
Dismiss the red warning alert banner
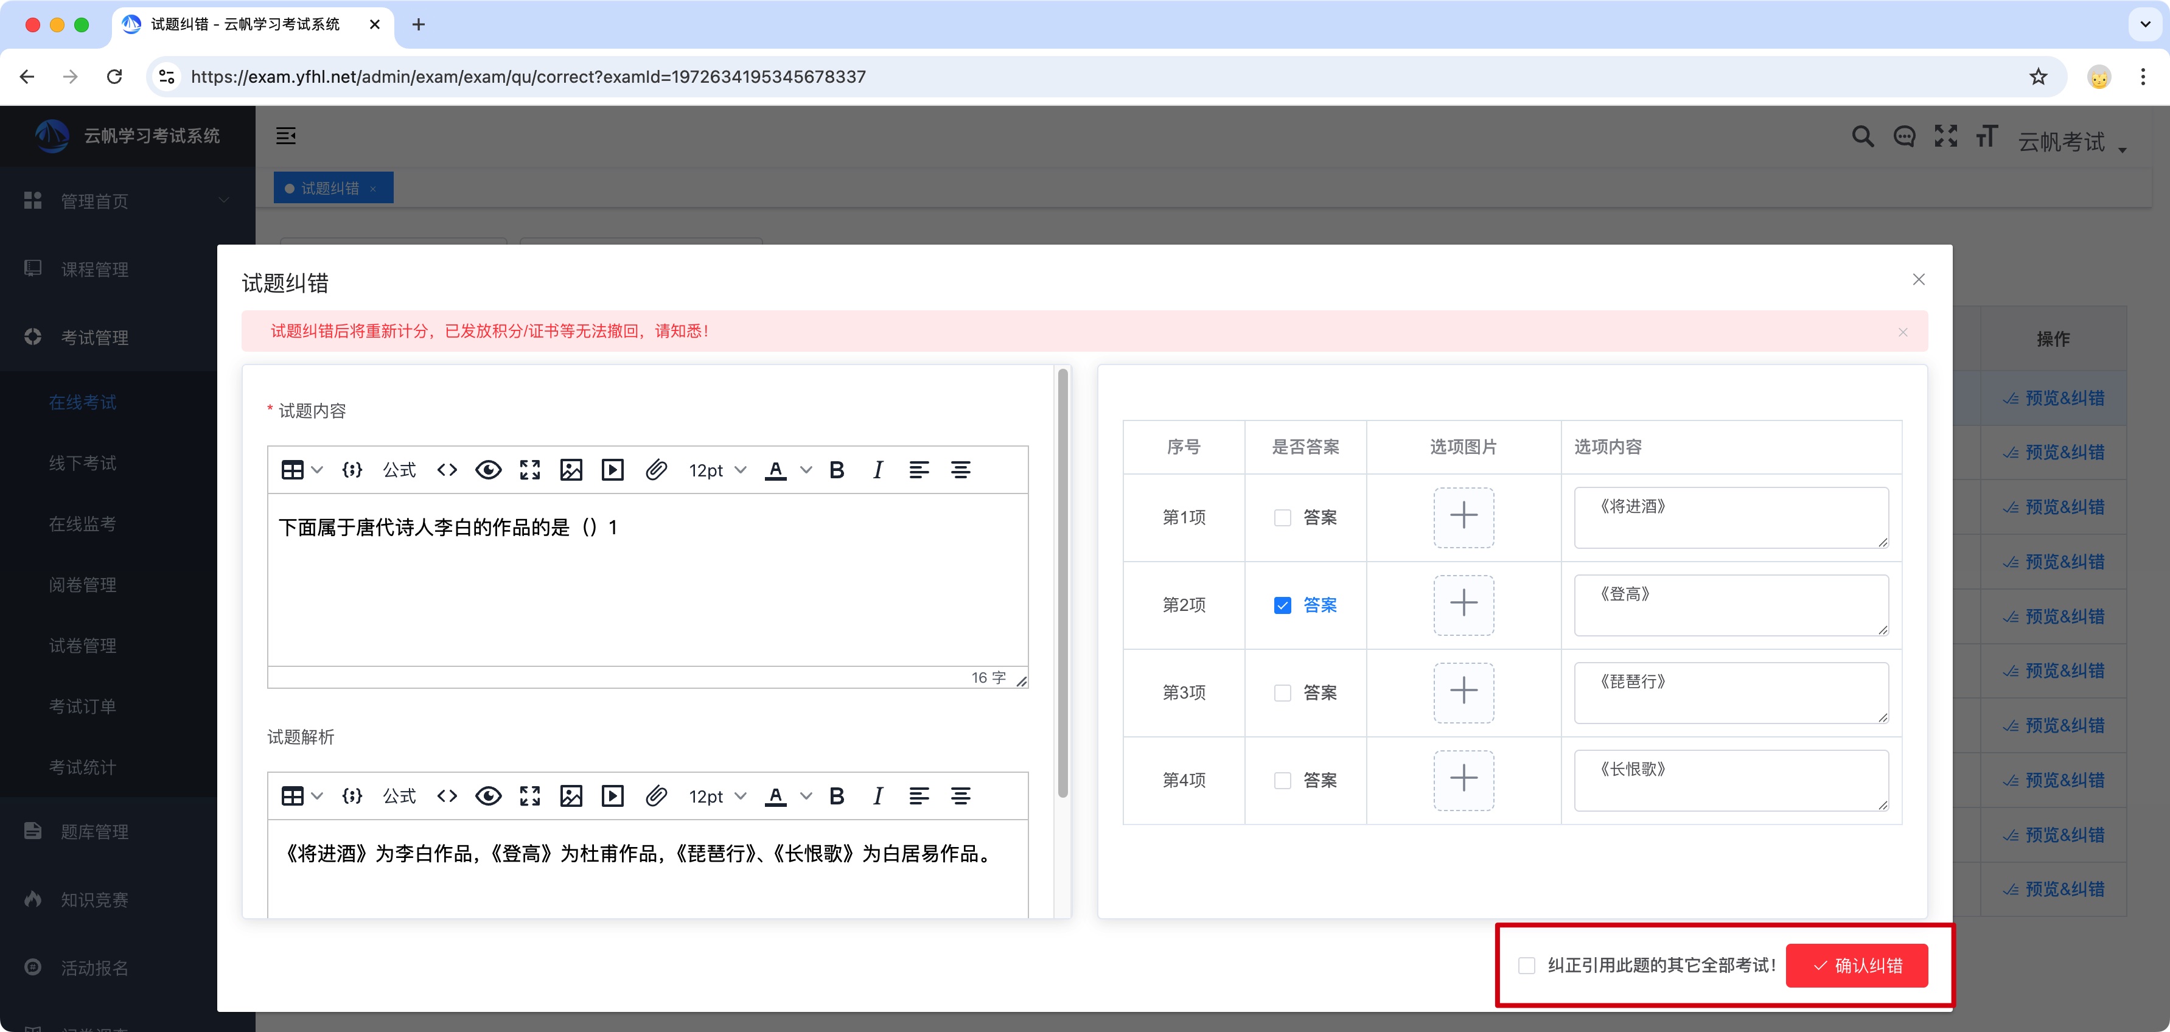[x=1902, y=332]
